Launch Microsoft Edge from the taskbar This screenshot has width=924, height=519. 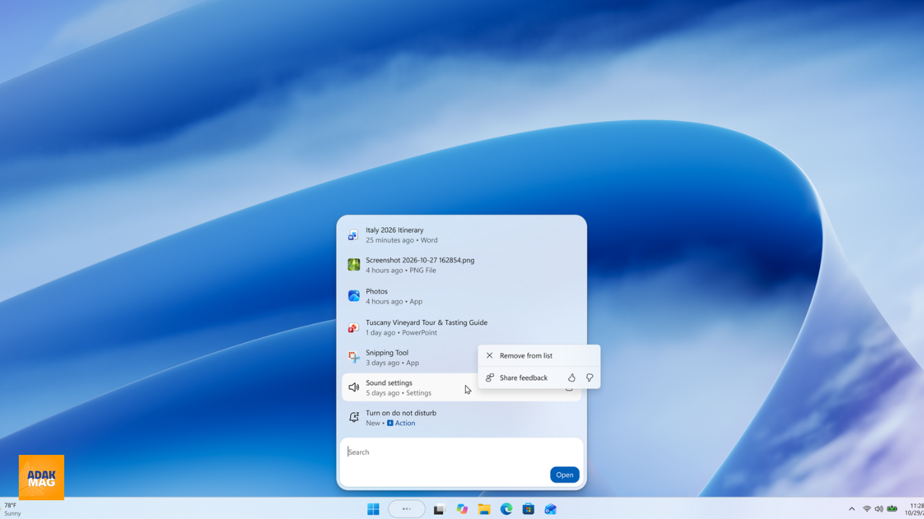click(507, 509)
